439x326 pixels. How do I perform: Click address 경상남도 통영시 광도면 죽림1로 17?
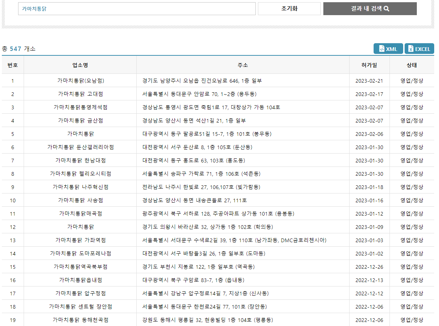click(x=211, y=107)
